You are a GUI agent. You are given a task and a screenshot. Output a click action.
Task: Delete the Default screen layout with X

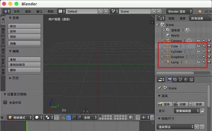(x=106, y=11)
